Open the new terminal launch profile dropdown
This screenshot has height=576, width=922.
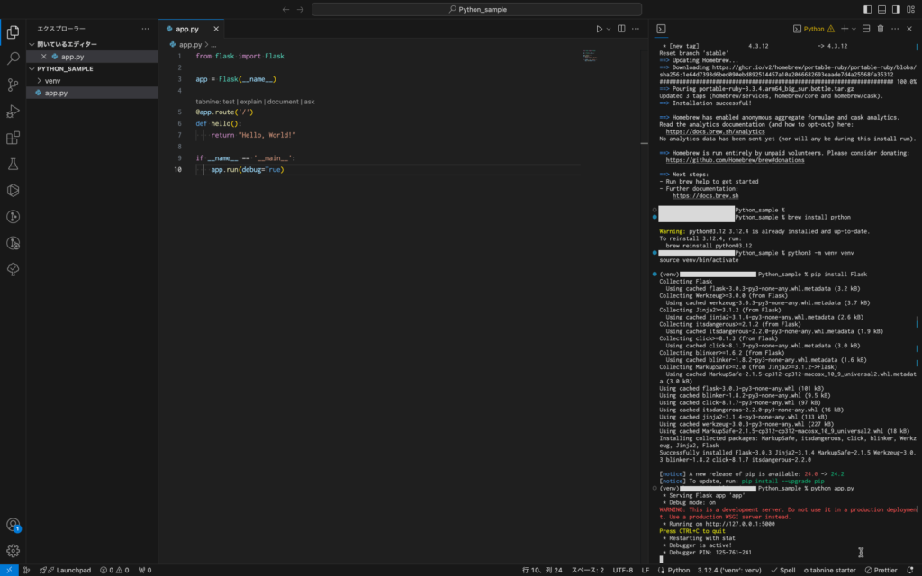854,29
